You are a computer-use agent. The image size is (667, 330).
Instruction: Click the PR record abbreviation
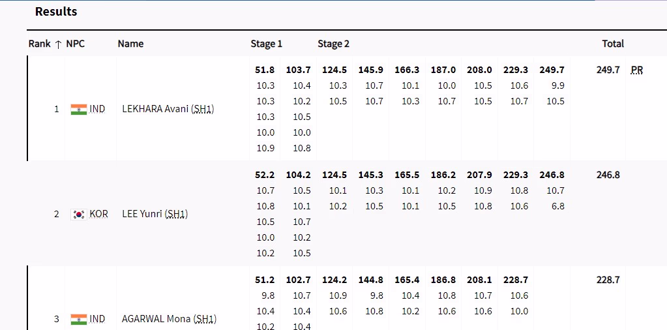[x=636, y=70]
